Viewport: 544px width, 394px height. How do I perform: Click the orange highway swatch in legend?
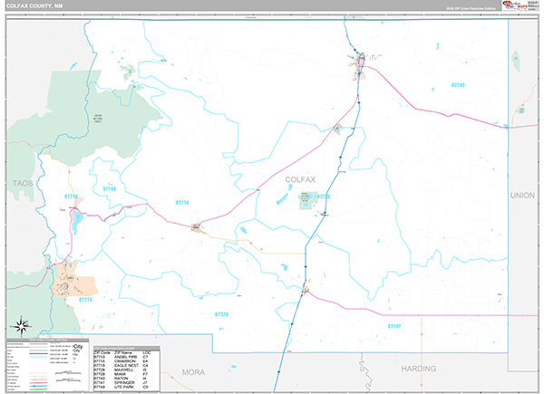point(38,380)
